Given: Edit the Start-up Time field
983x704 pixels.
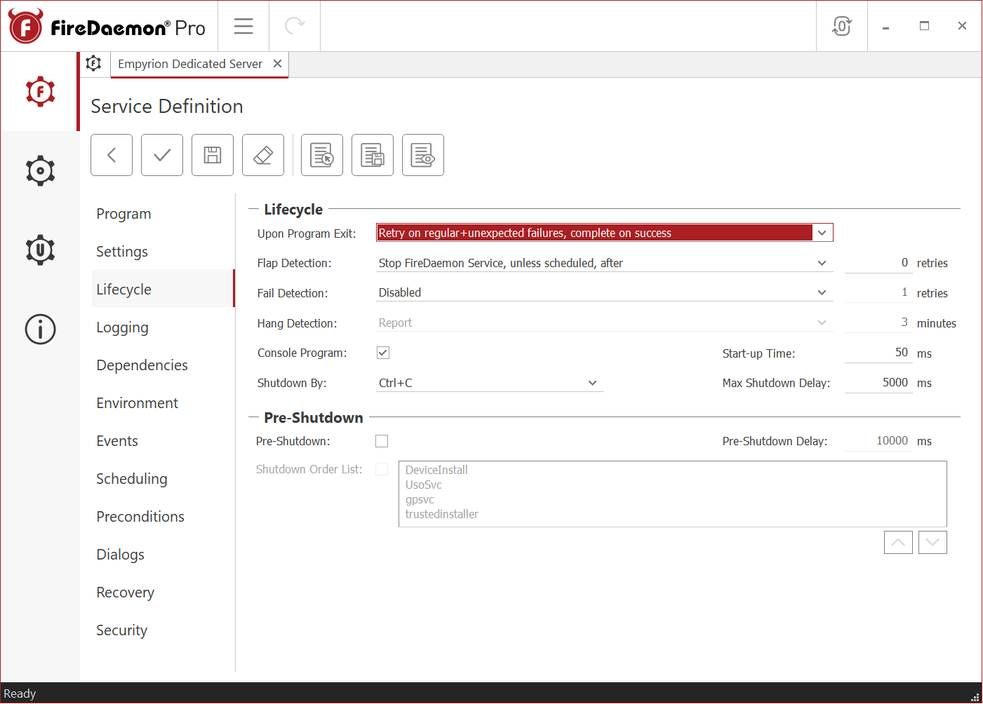Looking at the screenshot, I should pos(878,353).
